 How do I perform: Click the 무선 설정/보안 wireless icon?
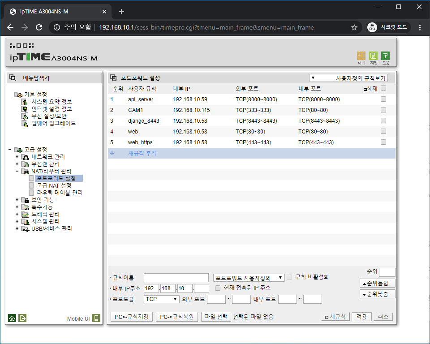click(x=25, y=116)
